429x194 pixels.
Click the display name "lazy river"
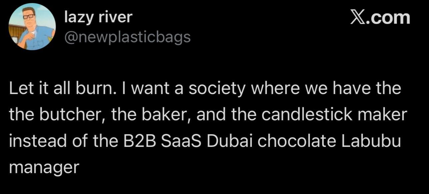click(x=98, y=17)
